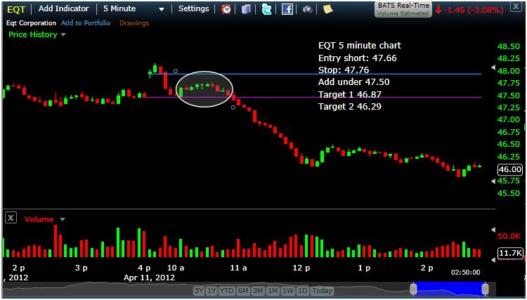Click the 02:50:00 countdown timer
Image resolution: width=527 pixels, height=300 pixels.
coord(465,272)
